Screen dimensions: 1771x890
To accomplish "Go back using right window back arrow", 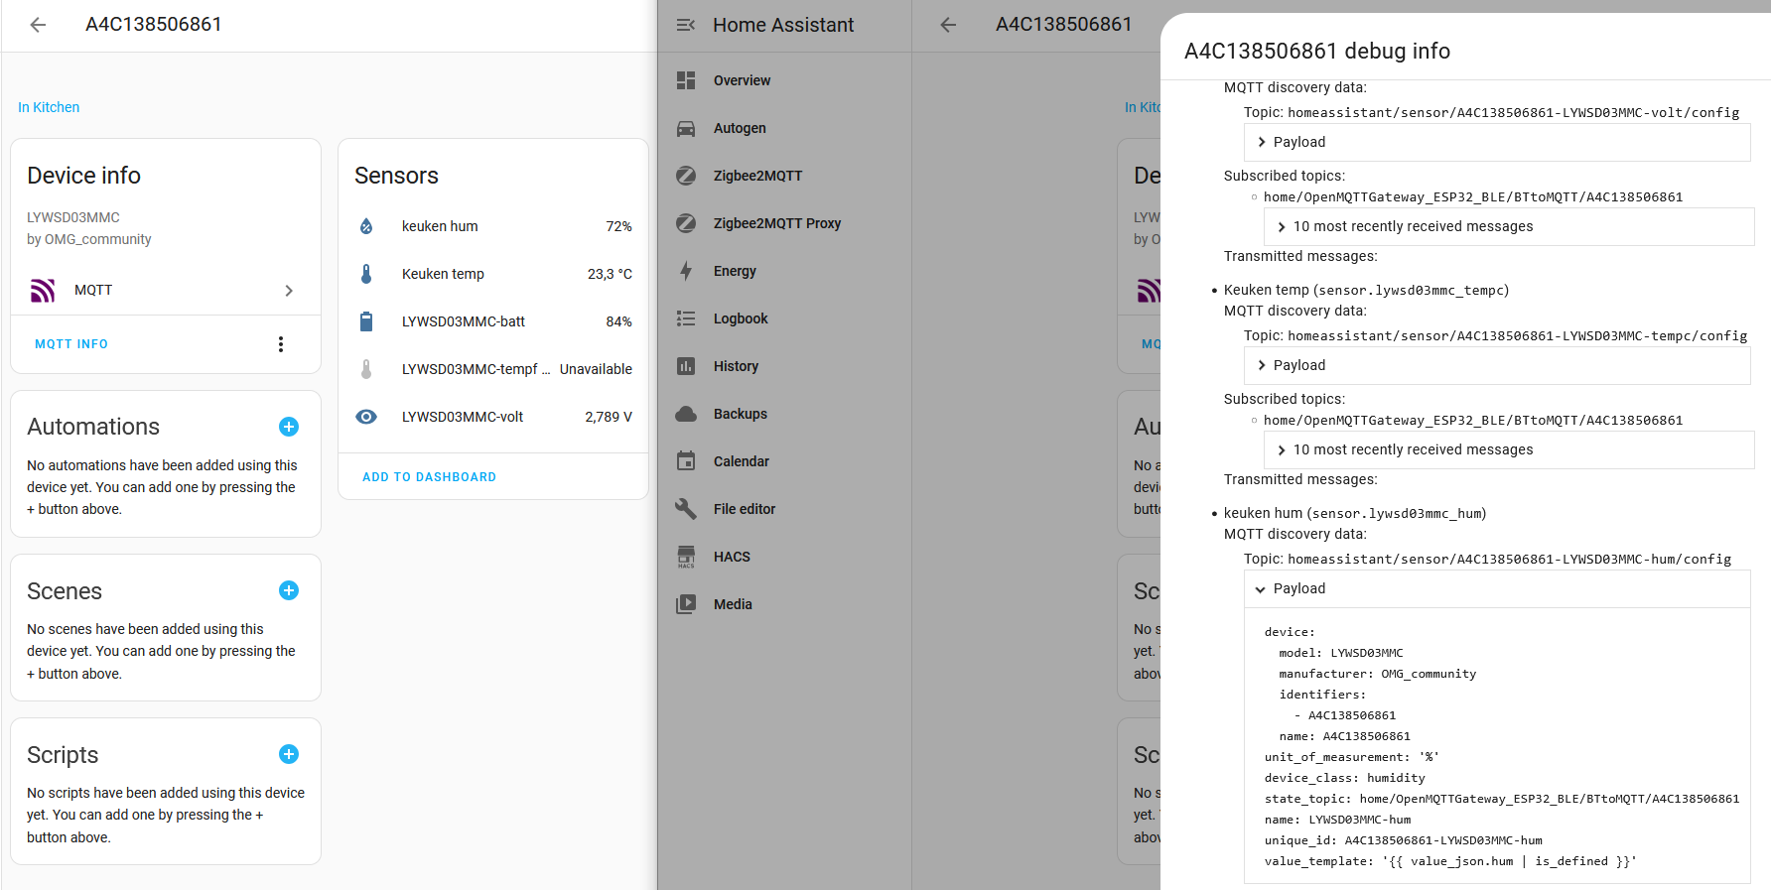I will click(x=948, y=25).
